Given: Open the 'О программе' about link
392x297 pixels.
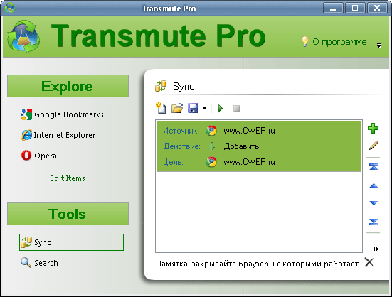Looking at the screenshot, I should pyautogui.click(x=339, y=42).
